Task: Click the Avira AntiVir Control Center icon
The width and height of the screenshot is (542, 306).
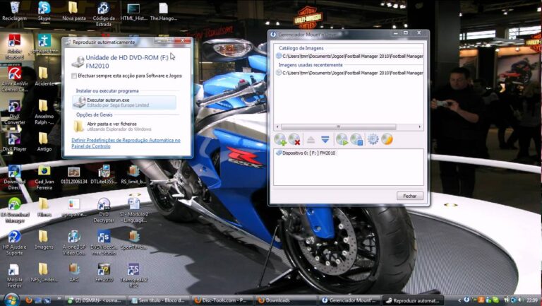Action: (x=15, y=79)
